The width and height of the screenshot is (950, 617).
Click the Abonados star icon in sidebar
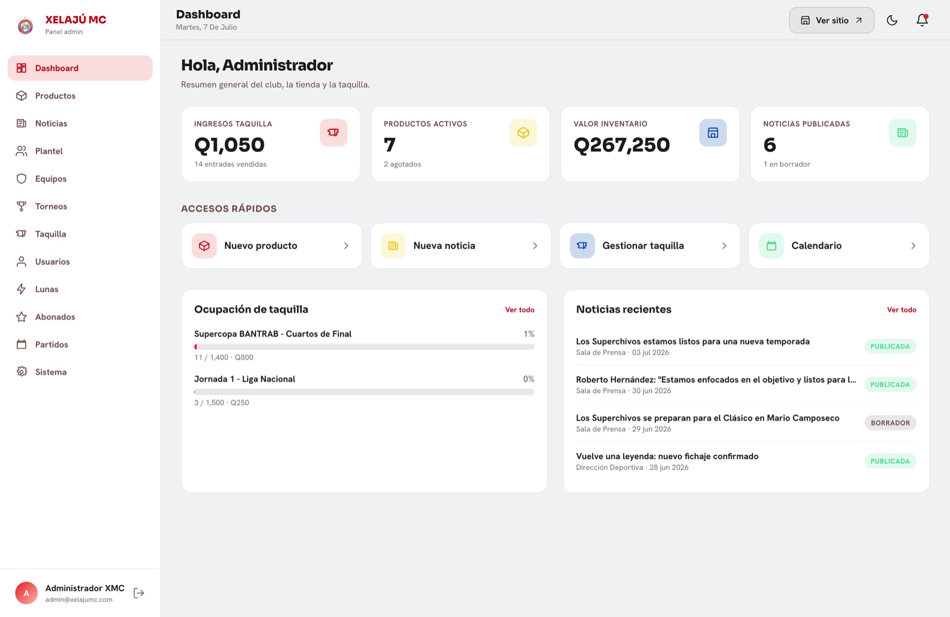pyautogui.click(x=22, y=317)
